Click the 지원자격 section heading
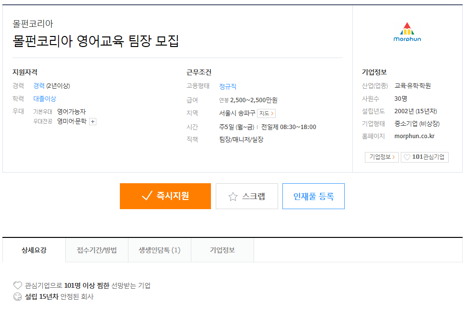 pyautogui.click(x=25, y=72)
